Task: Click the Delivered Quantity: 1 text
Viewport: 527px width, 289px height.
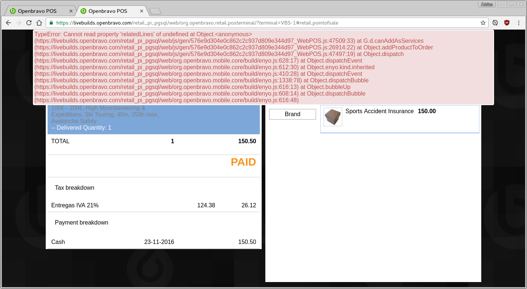Action: click(x=81, y=128)
